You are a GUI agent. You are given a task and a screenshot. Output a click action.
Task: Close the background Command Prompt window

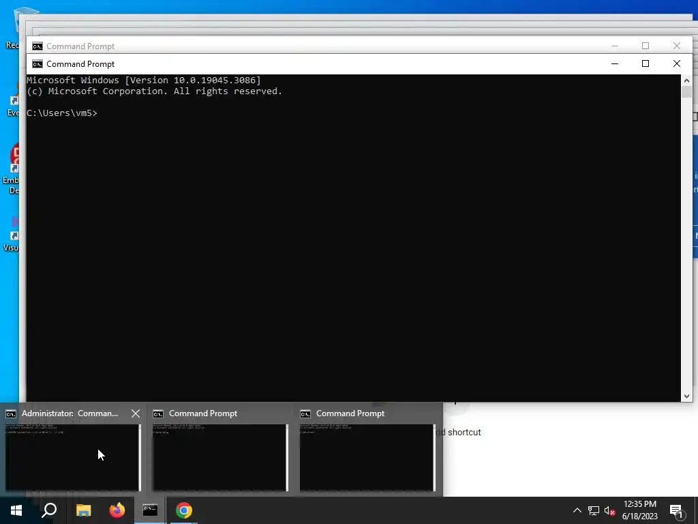pyautogui.click(x=677, y=46)
